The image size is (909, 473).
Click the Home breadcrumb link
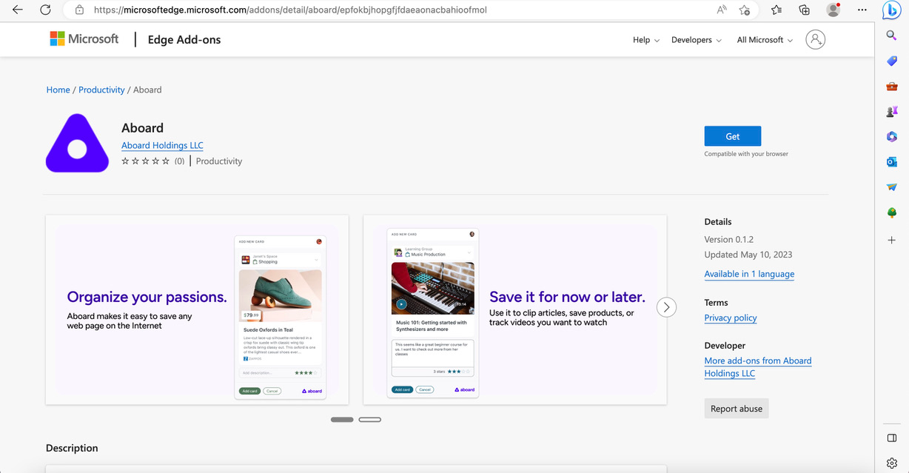tap(58, 90)
